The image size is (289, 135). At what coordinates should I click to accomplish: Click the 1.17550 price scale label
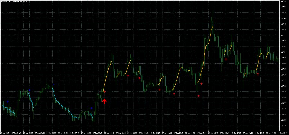pos(283,7)
